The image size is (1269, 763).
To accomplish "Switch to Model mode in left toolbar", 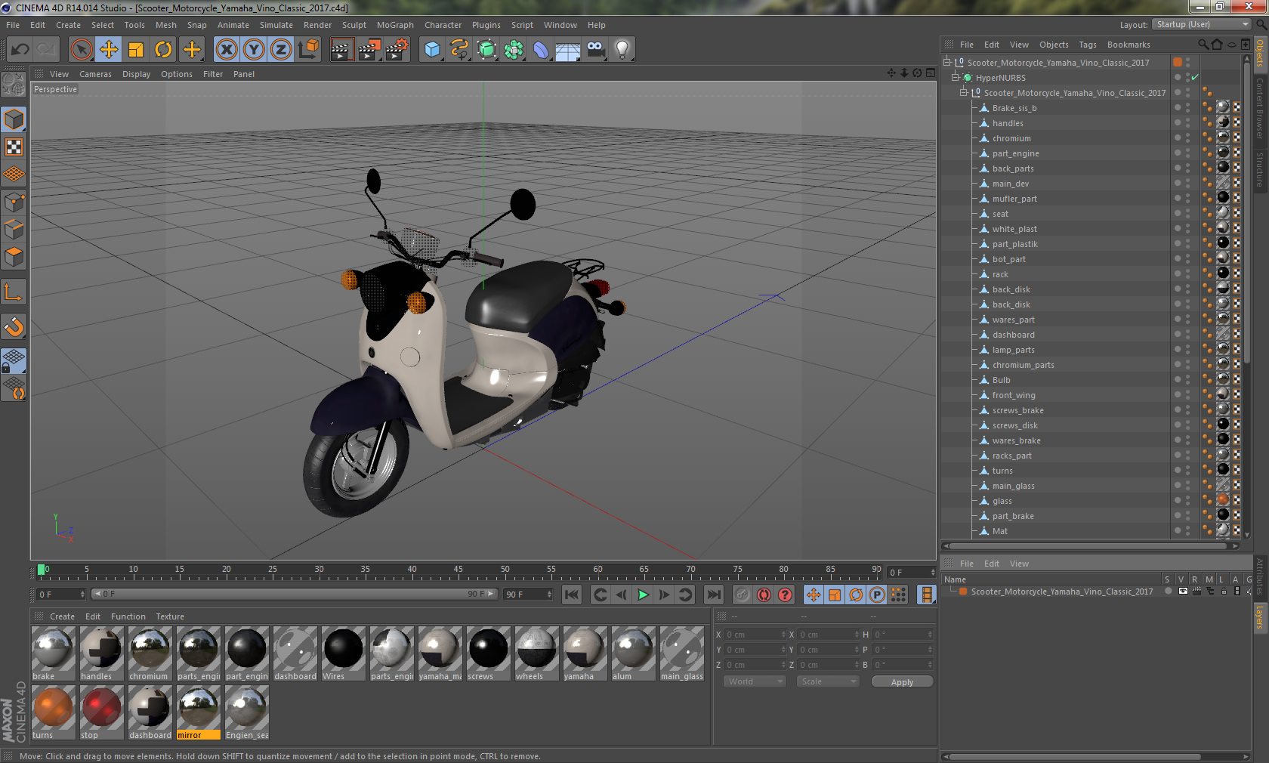I will pyautogui.click(x=14, y=119).
